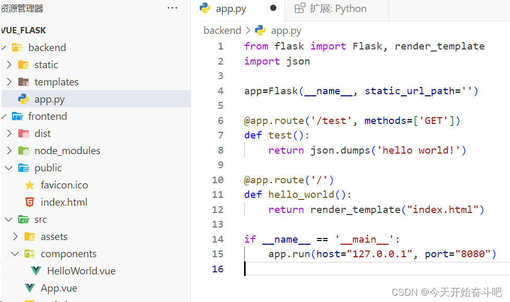Click the templates folder icon
Image resolution: width=510 pixels, height=302 pixels.
pyautogui.click(x=24, y=82)
